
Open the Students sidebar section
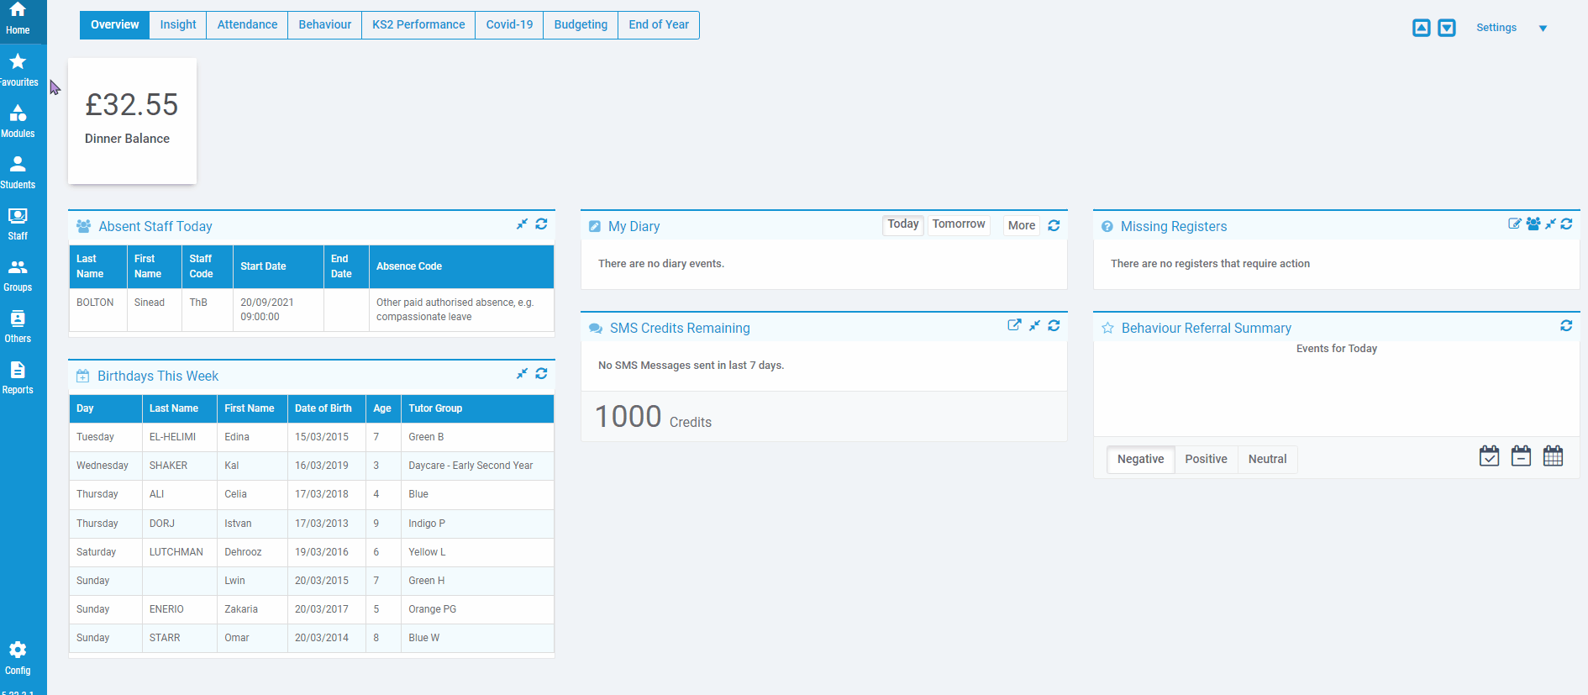point(18,172)
